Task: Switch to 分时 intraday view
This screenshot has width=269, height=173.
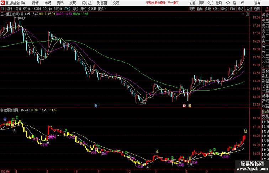Action: 9,9
